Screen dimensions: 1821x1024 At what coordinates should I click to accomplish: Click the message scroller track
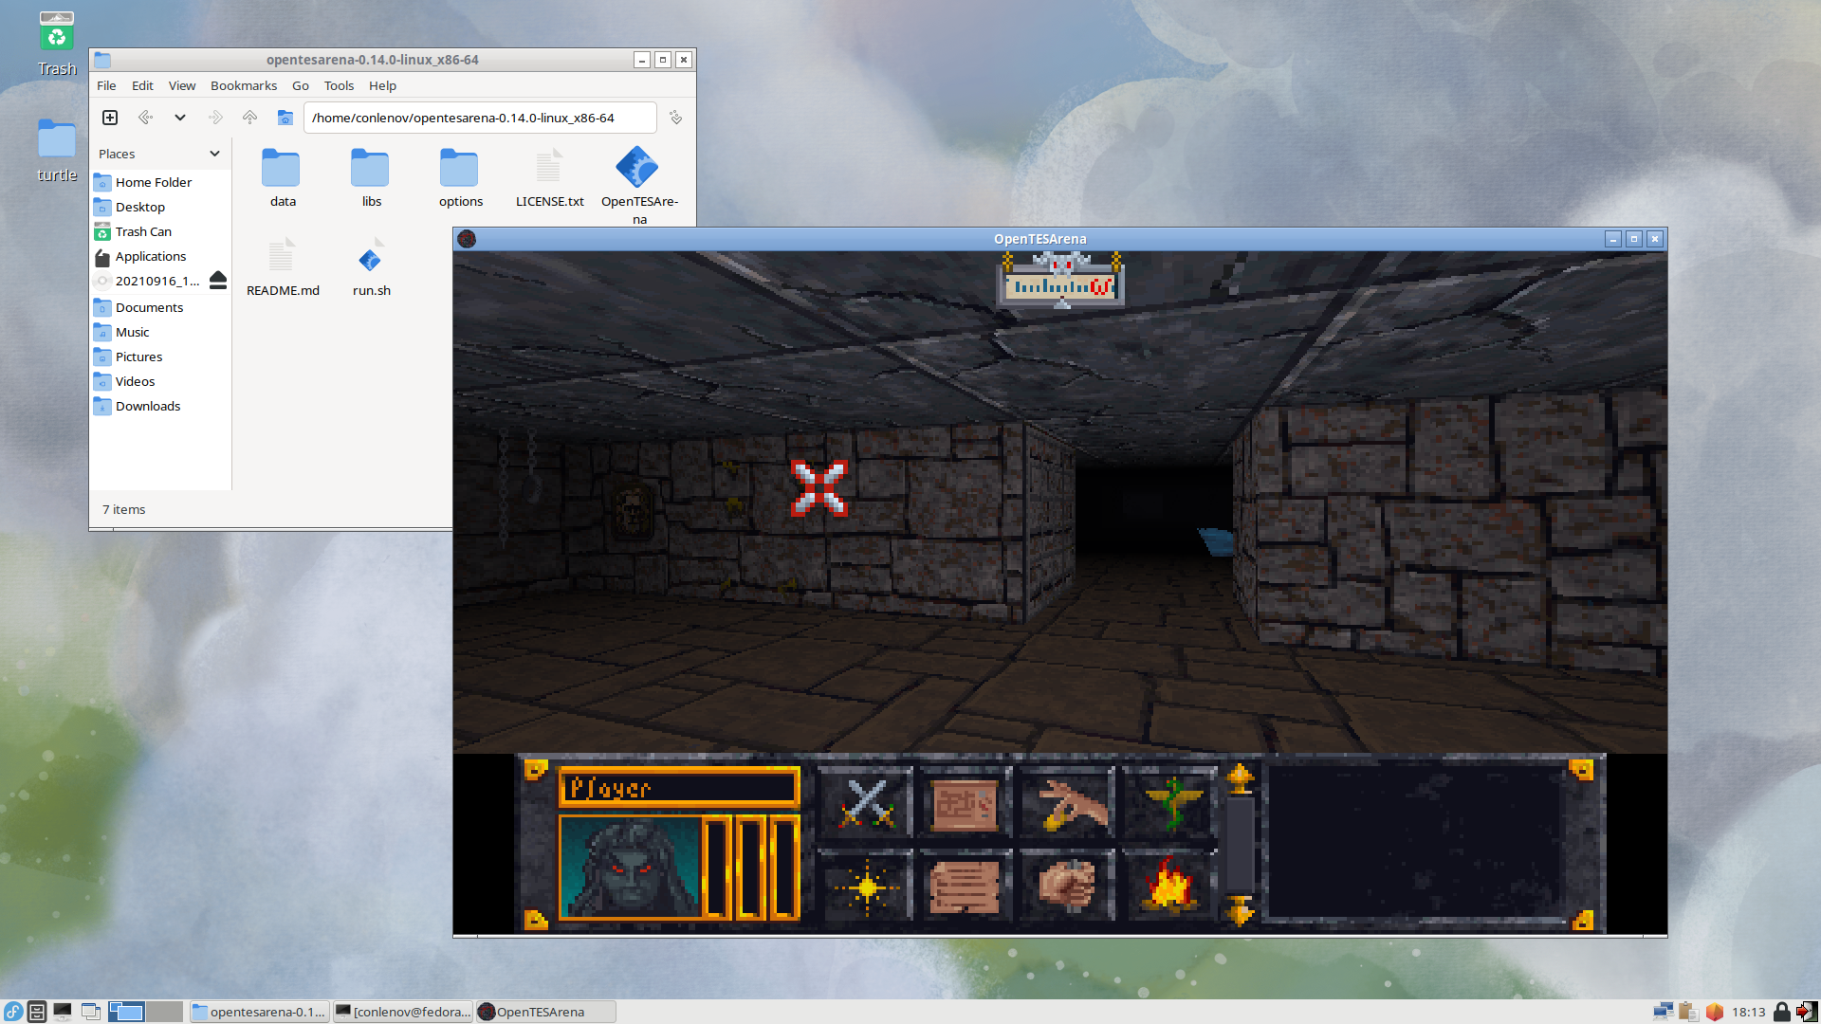click(x=1240, y=845)
